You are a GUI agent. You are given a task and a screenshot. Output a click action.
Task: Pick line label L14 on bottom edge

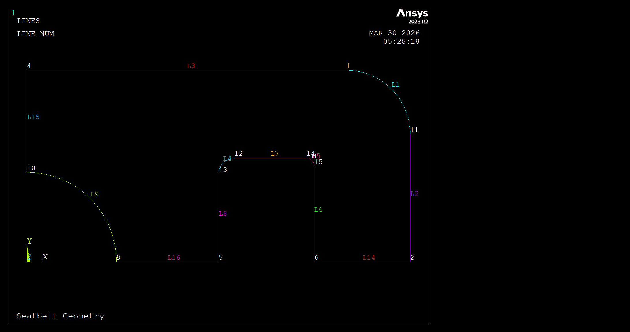[x=369, y=258]
